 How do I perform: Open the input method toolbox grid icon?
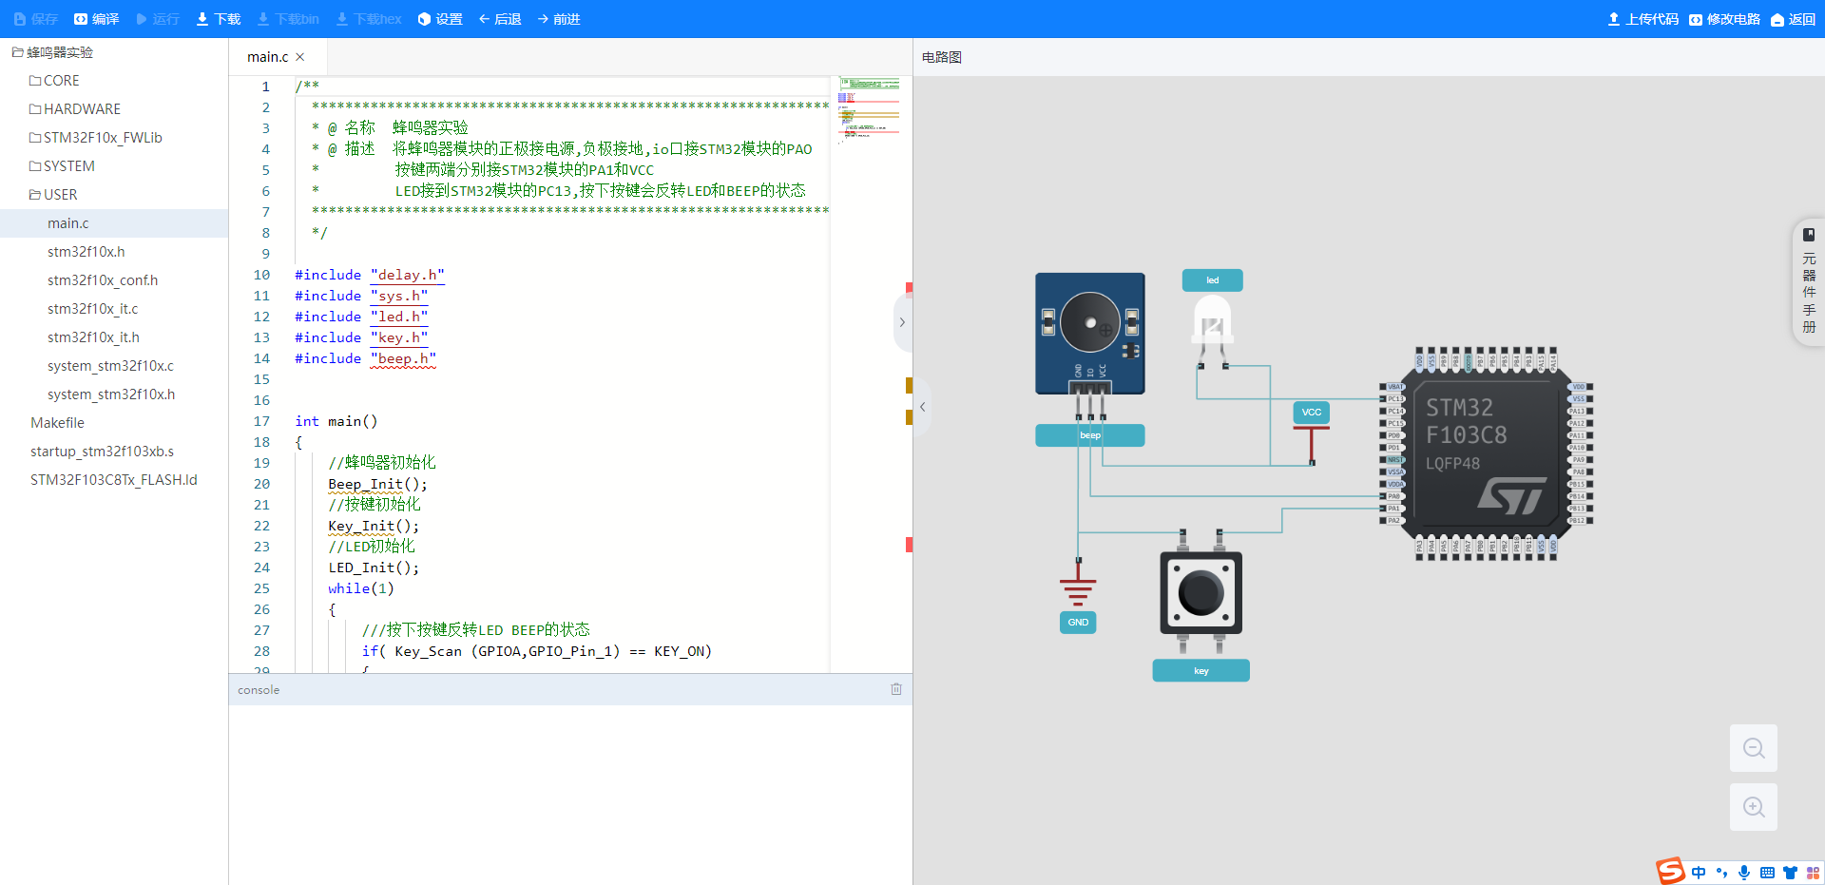pyautogui.click(x=1813, y=873)
